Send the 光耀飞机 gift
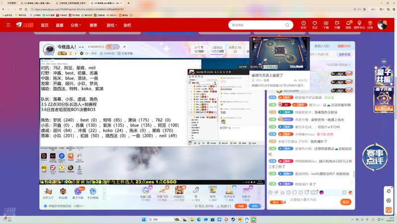 click(x=162, y=193)
